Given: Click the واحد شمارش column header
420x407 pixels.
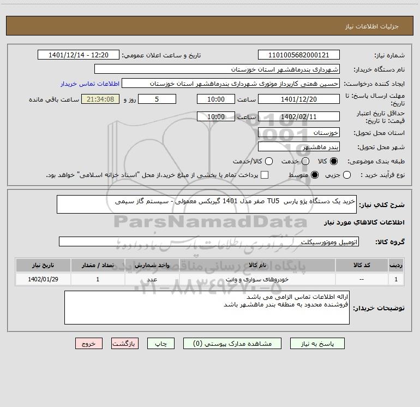Looking at the screenshot, I should coord(152,265).
